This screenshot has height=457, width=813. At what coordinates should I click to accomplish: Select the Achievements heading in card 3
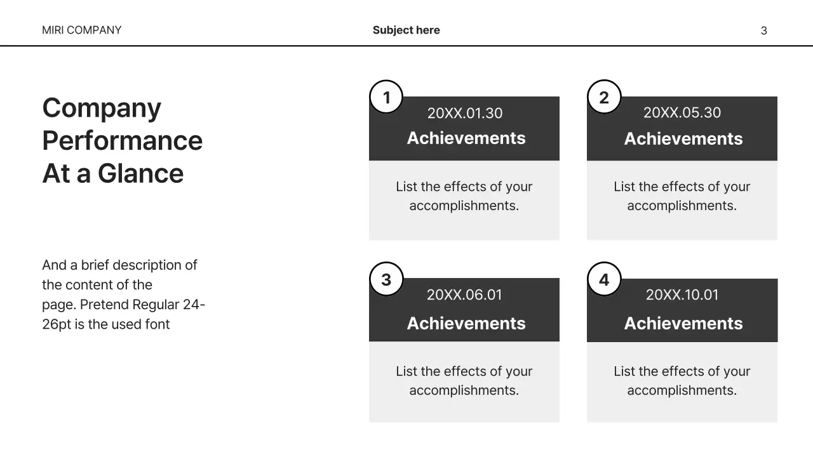click(x=466, y=323)
